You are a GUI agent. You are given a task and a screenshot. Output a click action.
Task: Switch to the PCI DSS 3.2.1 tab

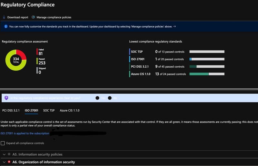tap(11, 110)
